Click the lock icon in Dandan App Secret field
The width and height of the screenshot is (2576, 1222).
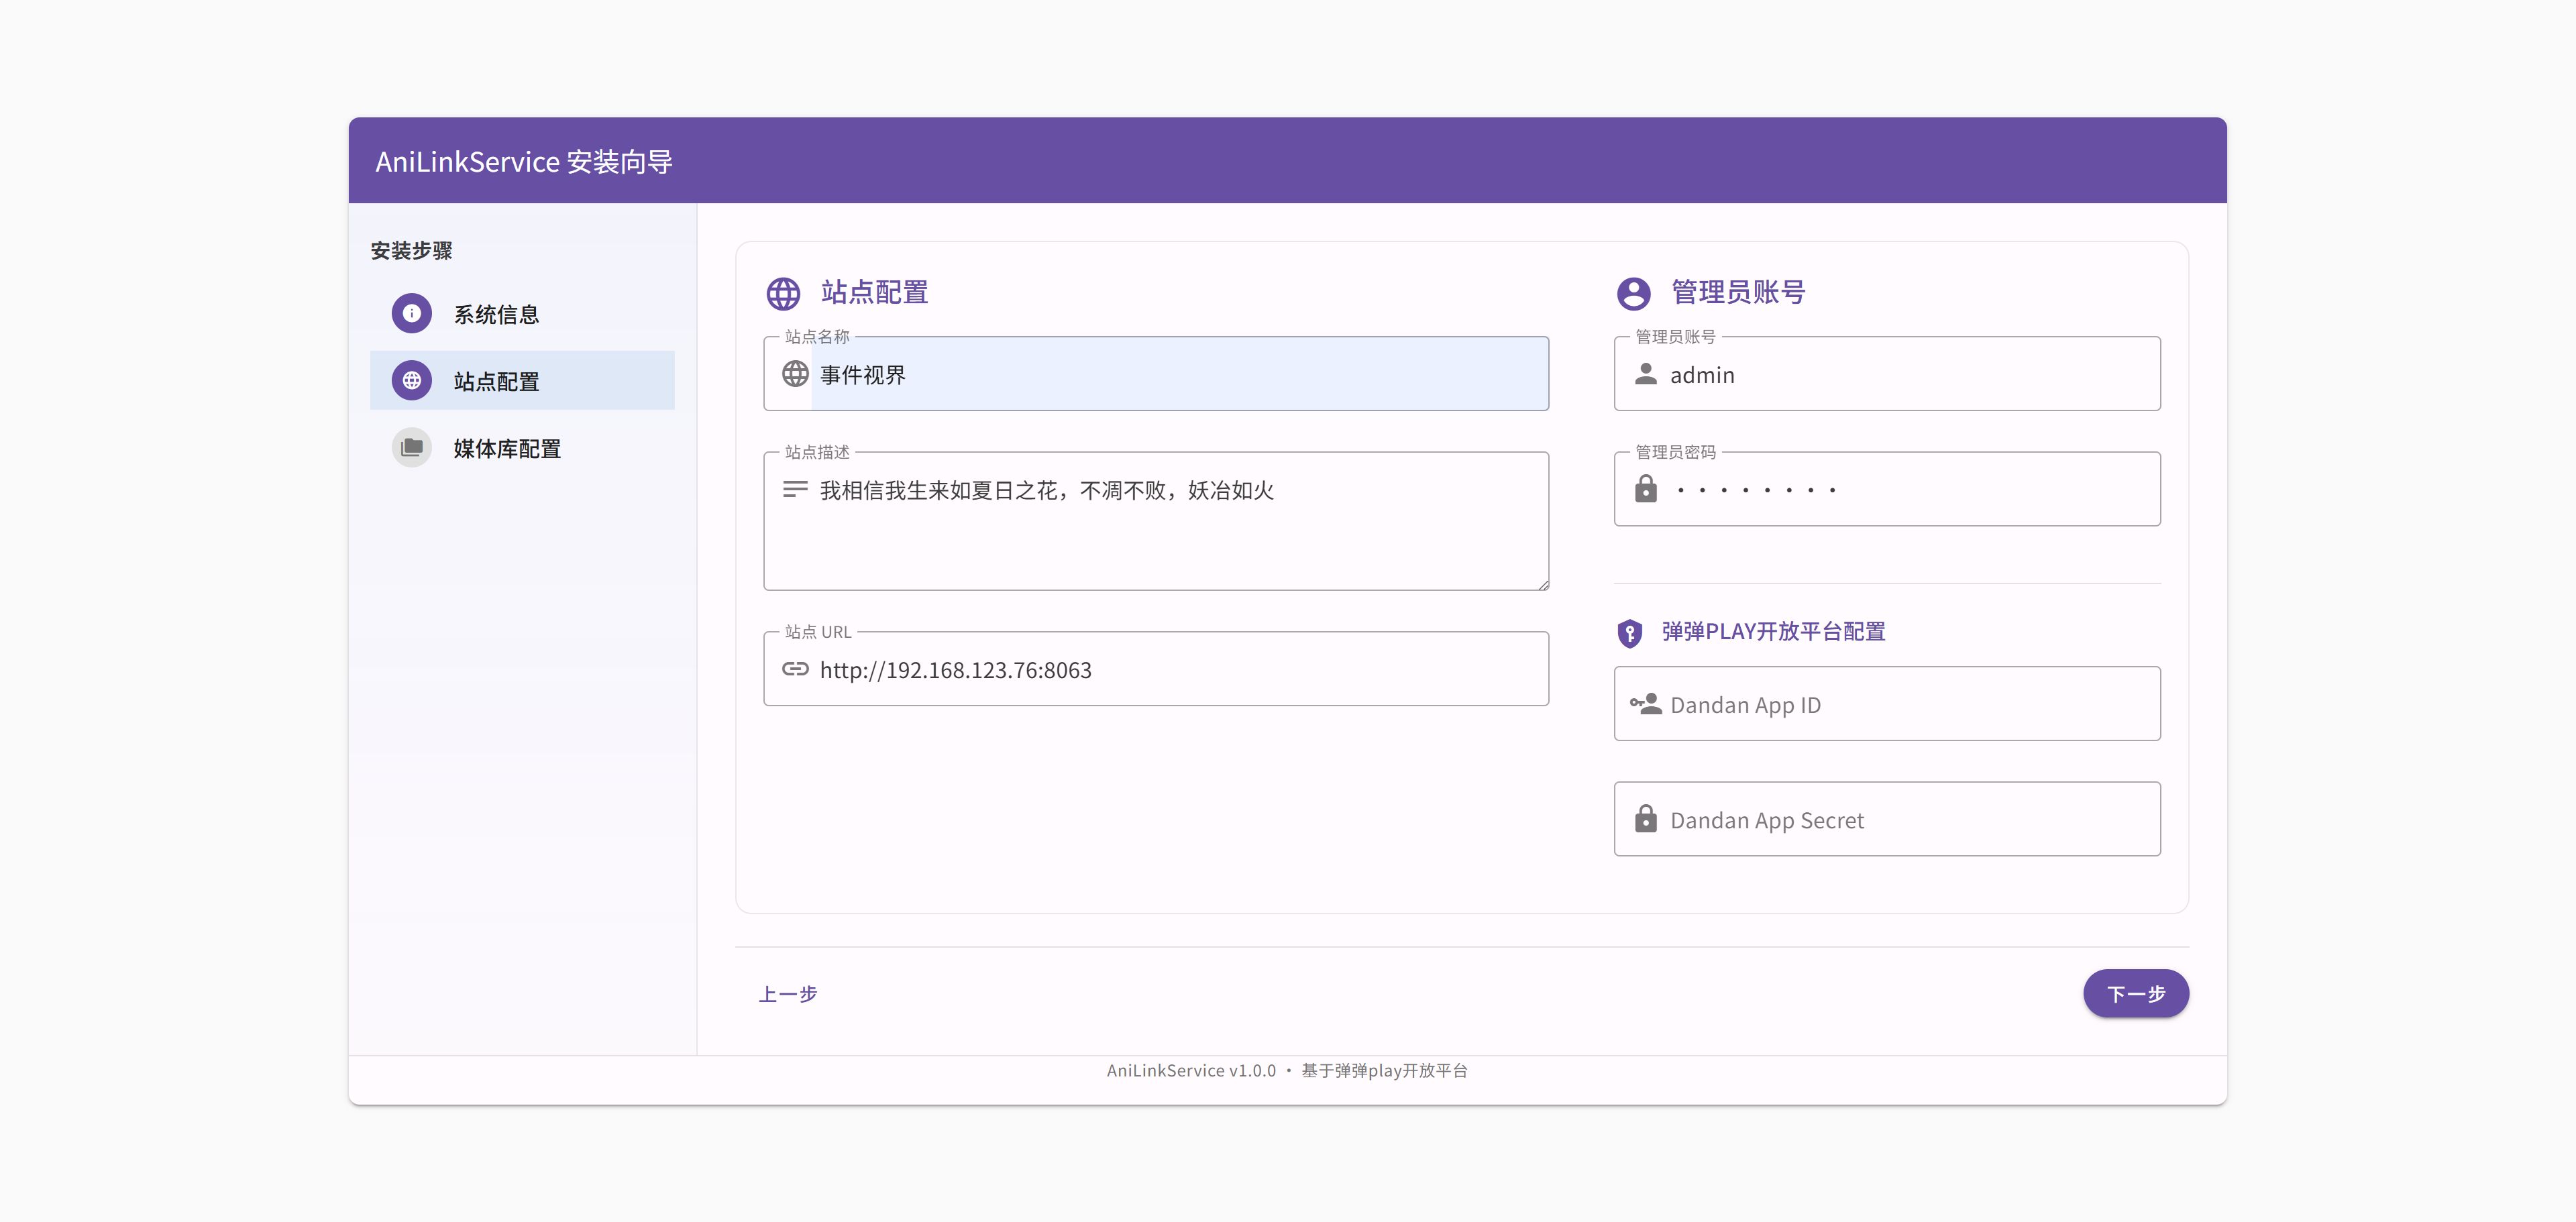coord(1645,819)
